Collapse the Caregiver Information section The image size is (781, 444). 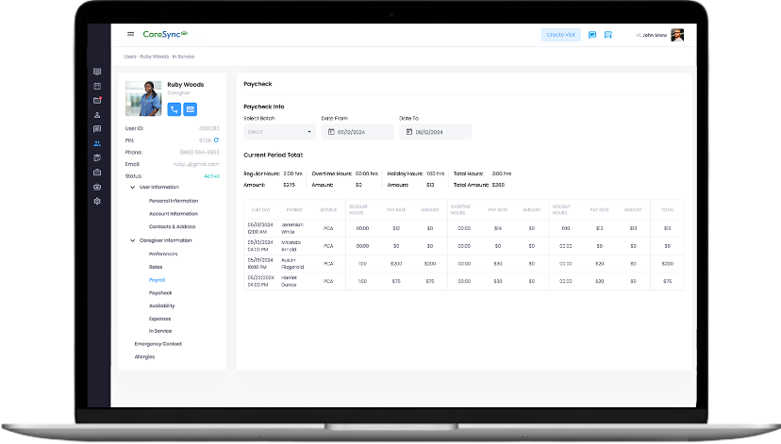(132, 240)
